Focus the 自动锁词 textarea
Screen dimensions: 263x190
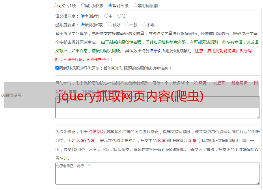[158, 107]
